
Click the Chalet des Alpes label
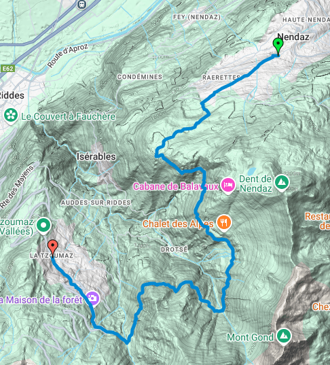tap(178, 224)
